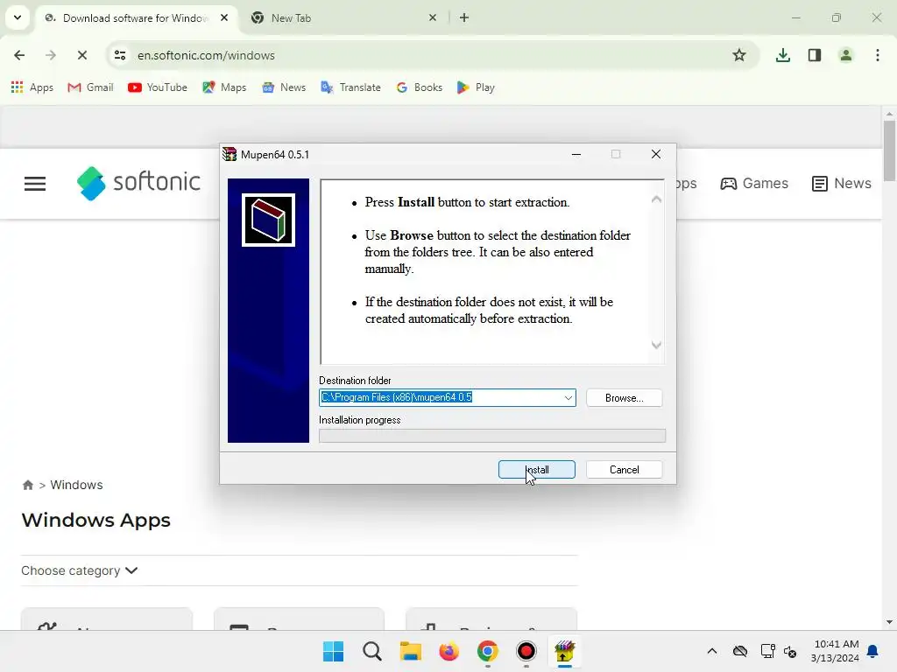Open the Apps bookmark

click(x=32, y=87)
